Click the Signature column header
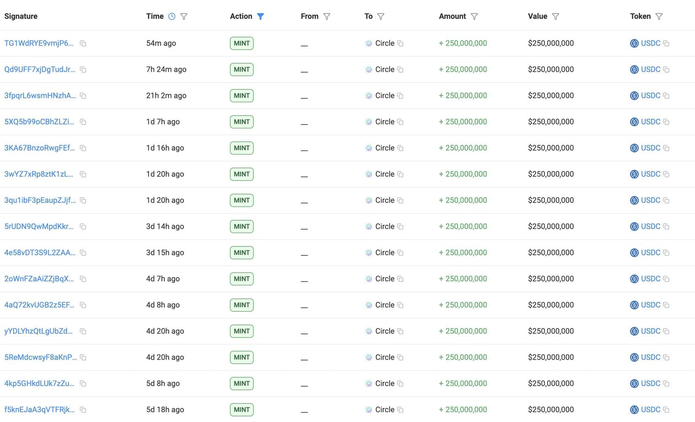Image resolution: width=695 pixels, height=422 pixels. coord(21,16)
